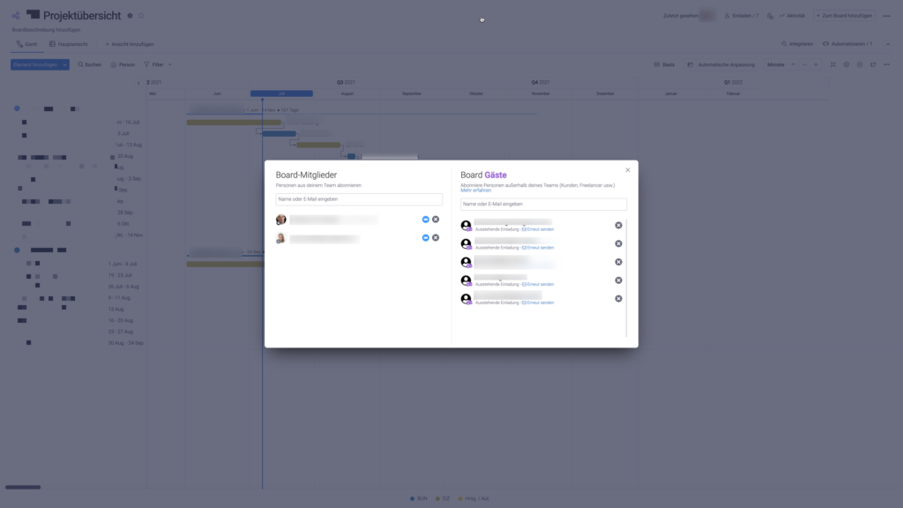Remove the first board member from the list
Image resolution: width=903 pixels, height=508 pixels.
point(436,219)
